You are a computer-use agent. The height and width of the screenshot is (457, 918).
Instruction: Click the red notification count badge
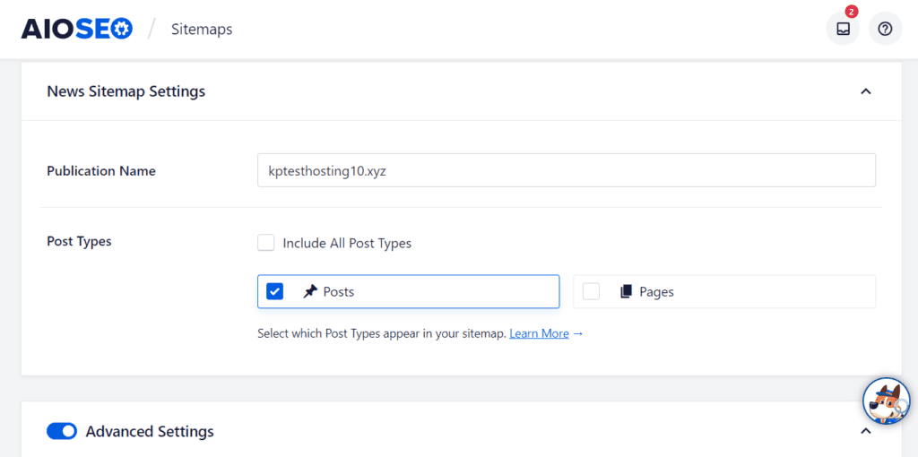click(x=851, y=12)
